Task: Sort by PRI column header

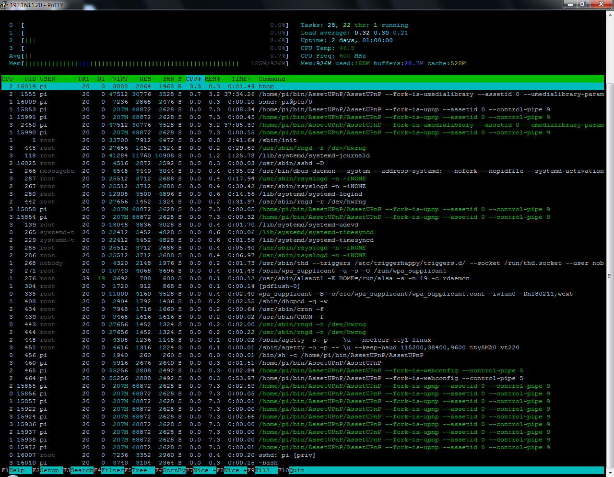Action: pos(84,79)
